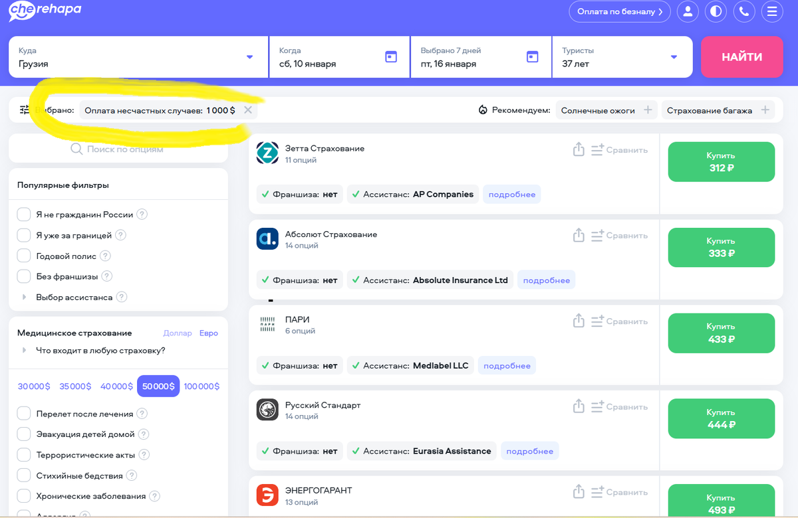Check Террористические акты option

[24, 454]
